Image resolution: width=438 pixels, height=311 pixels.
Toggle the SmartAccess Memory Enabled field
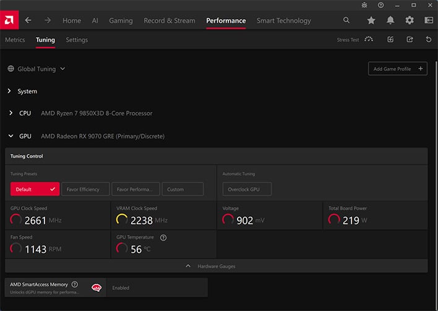(157, 288)
